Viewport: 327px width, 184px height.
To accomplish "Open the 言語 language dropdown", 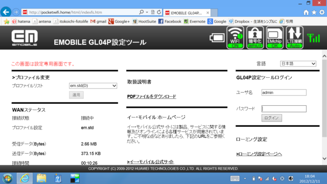I will coord(298,63).
